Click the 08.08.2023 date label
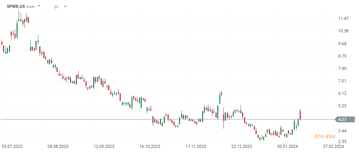359x152 pixels. (x=58, y=146)
